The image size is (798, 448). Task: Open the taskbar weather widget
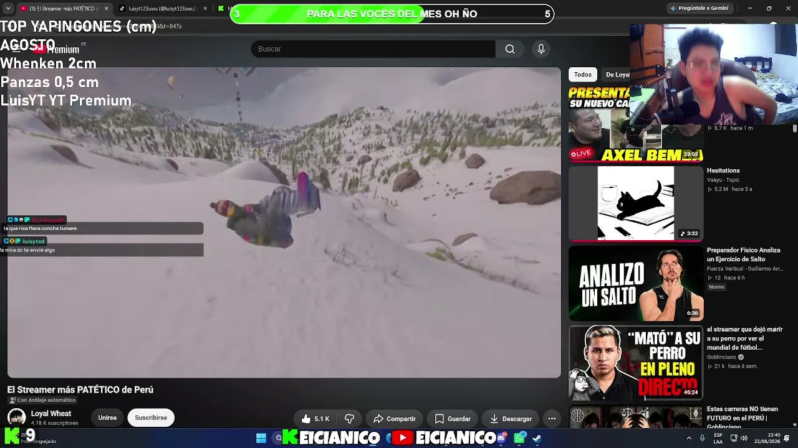[30, 438]
